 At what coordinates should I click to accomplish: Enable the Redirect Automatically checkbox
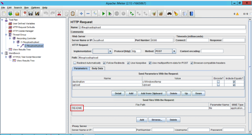tap(74, 63)
